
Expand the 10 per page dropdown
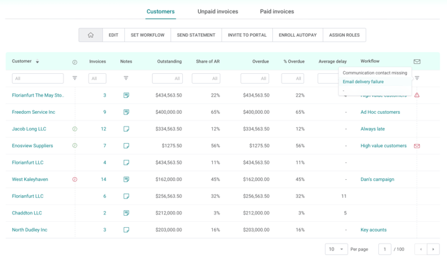(x=336, y=249)
